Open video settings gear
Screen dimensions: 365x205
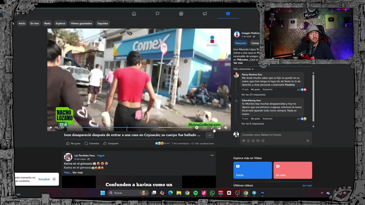197,128
